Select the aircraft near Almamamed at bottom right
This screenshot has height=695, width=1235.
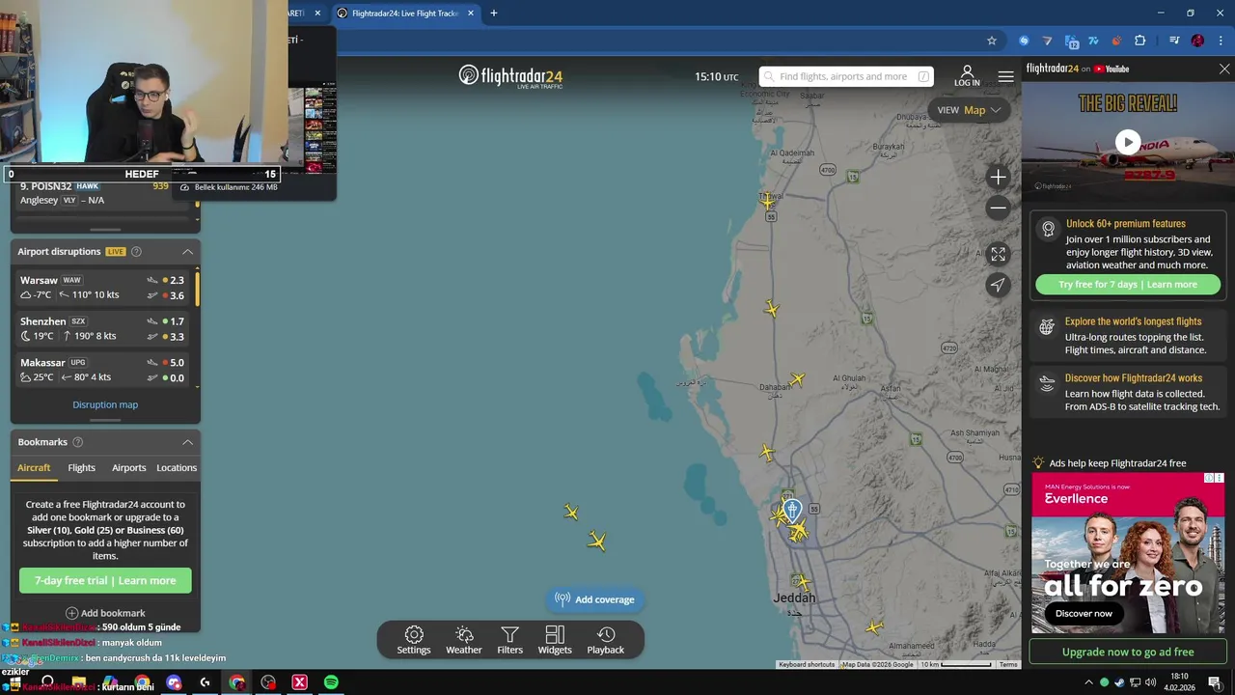click(x=874, y=627)
